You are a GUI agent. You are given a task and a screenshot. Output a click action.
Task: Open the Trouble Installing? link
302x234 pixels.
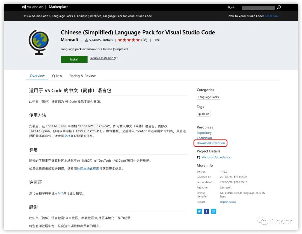tap(104, 58)
